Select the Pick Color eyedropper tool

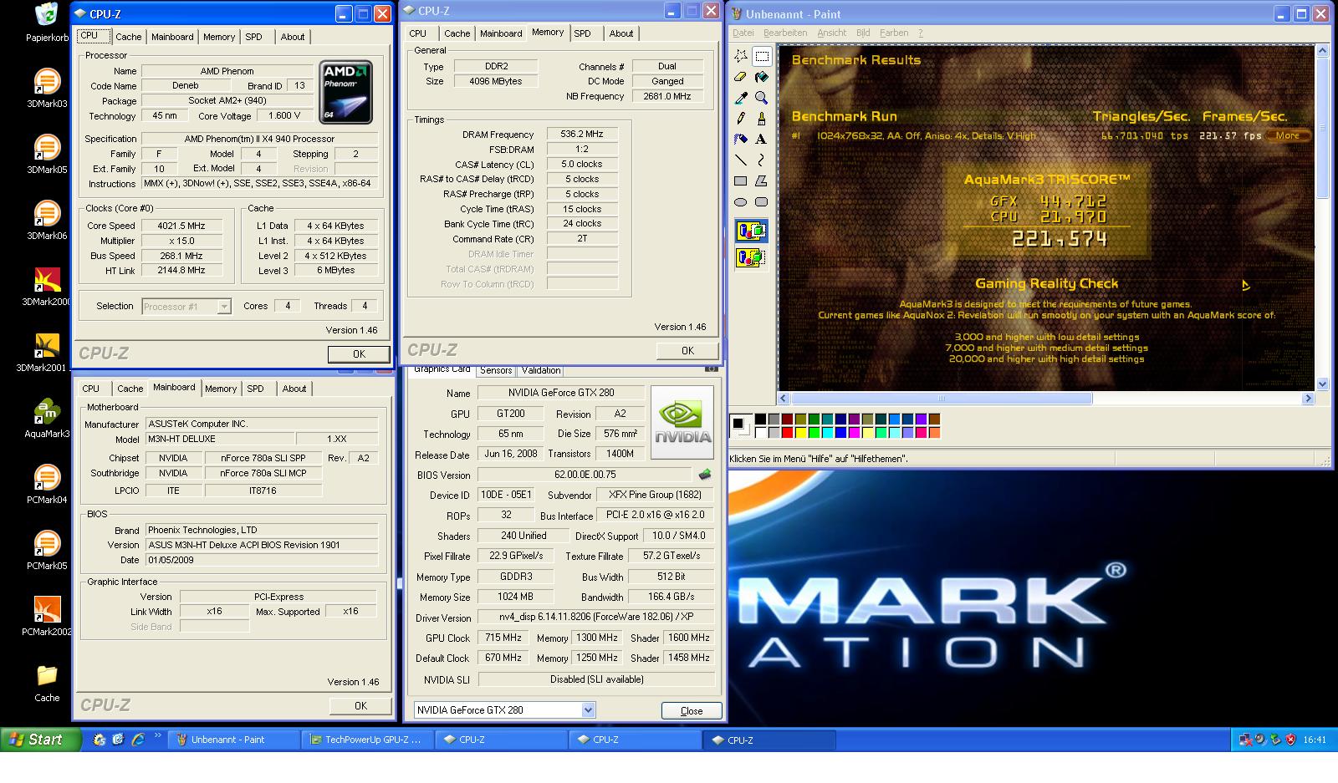coord(741,98)
